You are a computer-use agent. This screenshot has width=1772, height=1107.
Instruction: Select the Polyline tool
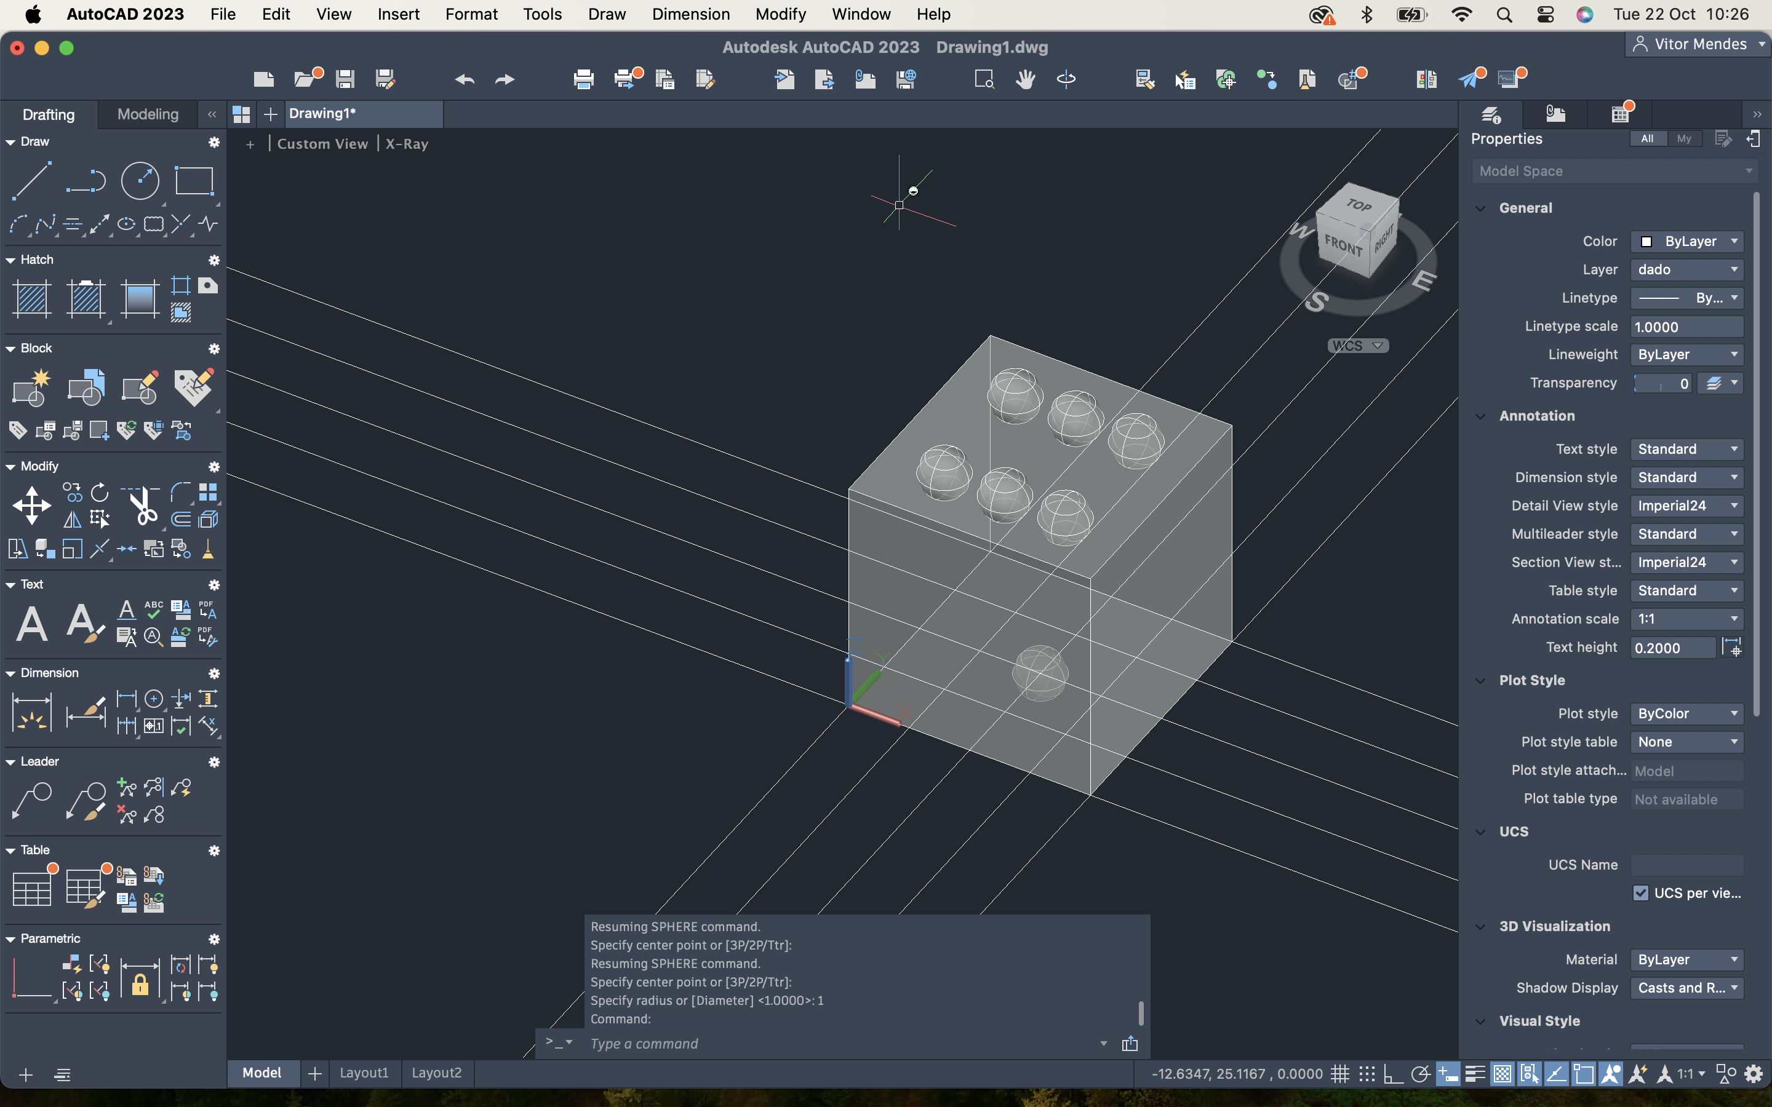click(86, 180)
